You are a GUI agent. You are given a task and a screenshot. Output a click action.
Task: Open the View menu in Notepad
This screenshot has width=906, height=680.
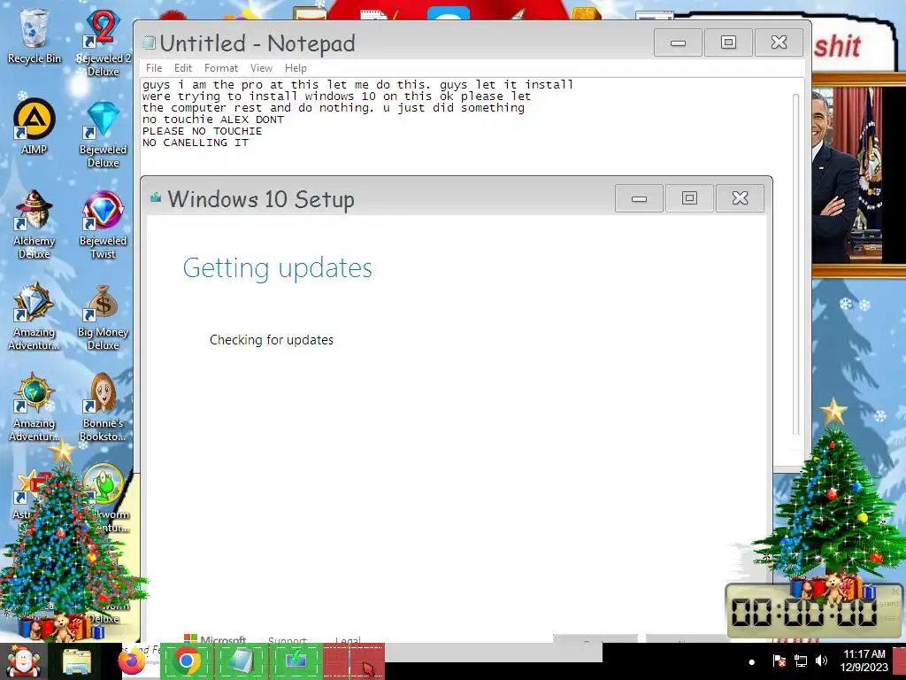coord(261,68)
